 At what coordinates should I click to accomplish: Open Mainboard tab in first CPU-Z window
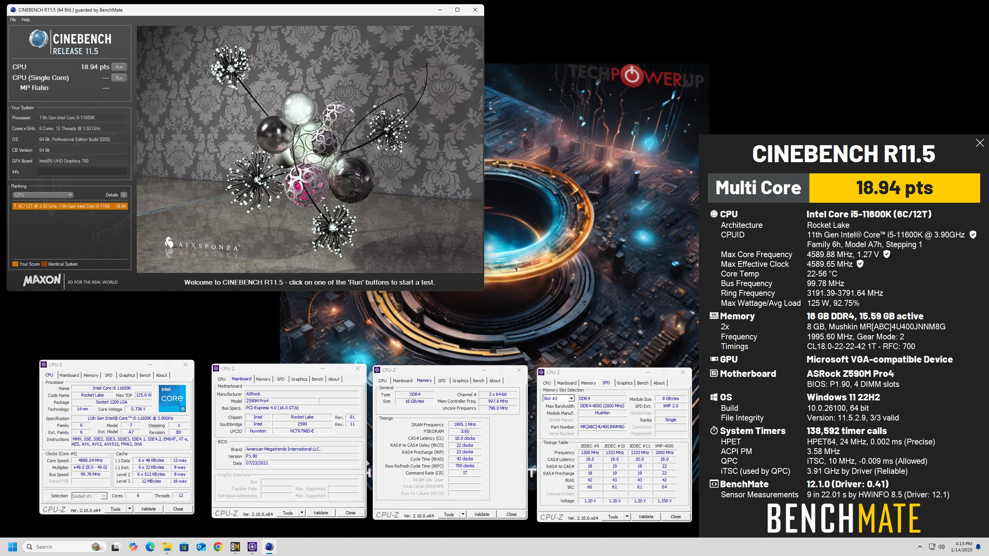[69, 375]
